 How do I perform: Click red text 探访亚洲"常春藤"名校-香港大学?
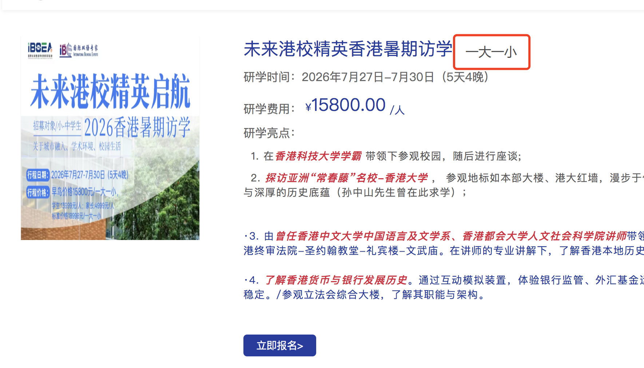pos(347,178)
